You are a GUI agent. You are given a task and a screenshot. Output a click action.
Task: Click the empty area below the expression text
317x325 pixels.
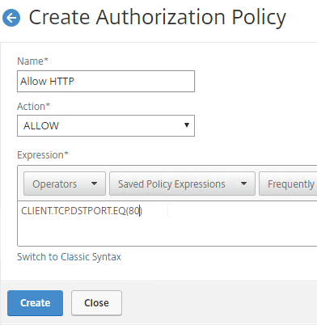[167, 232]
